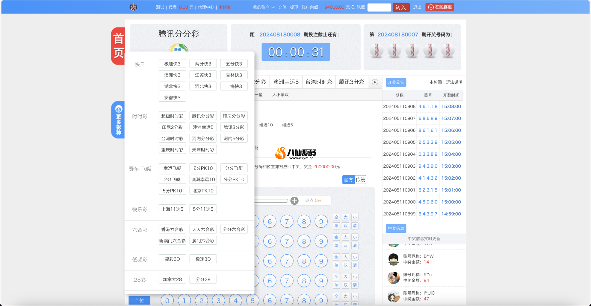Toggle 隐藏 to hide the account balance
The width and height of the screenshot is (591, 306).
pyautogui.click(x=361, y=7)
